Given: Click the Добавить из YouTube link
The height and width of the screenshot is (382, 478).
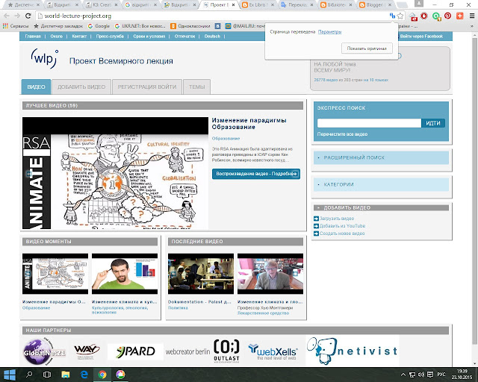Looking at the screenshot, I should (x=342, y=226).
